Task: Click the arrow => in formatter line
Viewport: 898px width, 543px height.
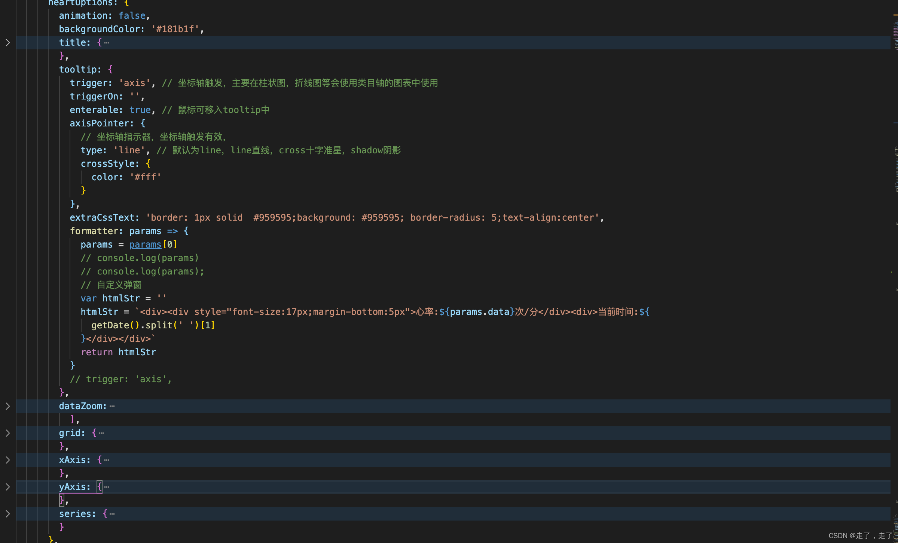Action: 172,231
